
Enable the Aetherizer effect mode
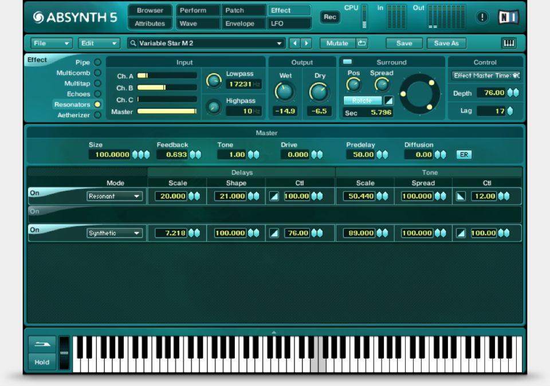pos(97,115)
